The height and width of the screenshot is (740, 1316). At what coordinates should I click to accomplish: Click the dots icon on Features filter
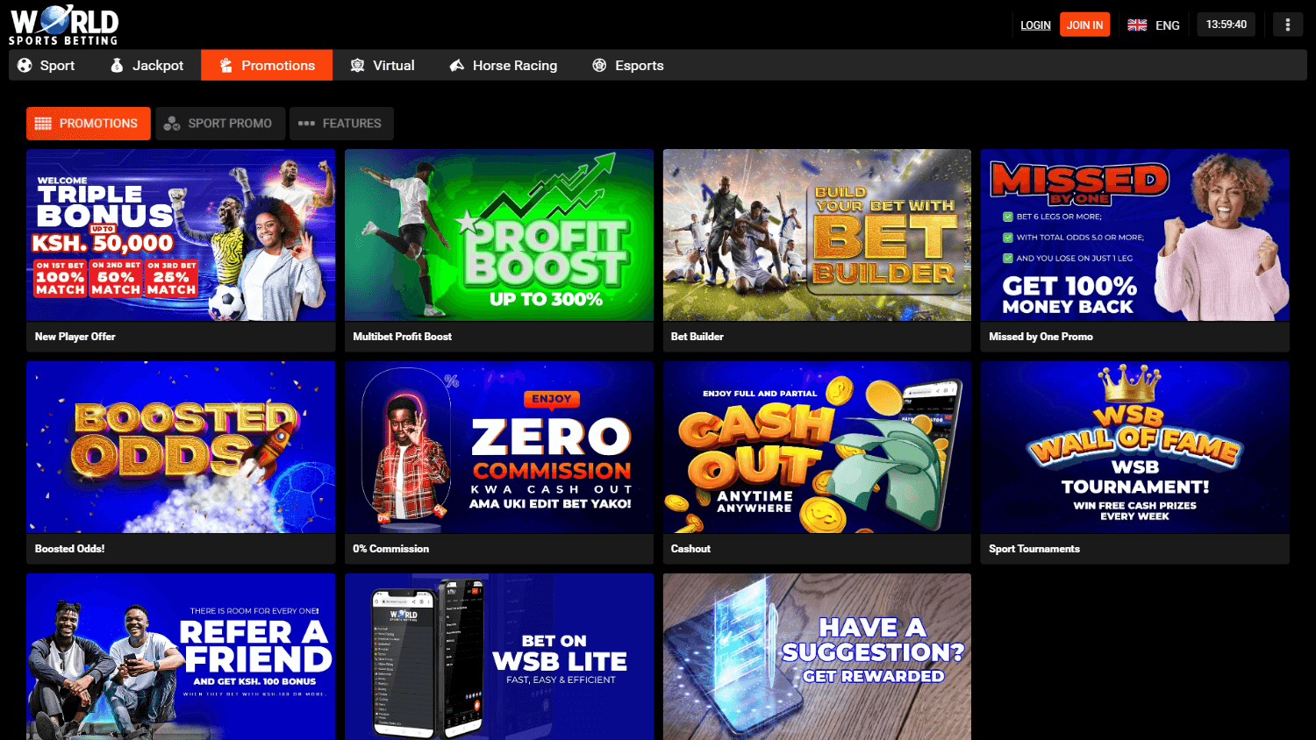click(306, 124)
